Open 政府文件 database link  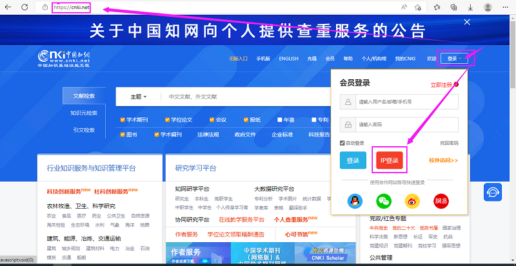(245, 135)
